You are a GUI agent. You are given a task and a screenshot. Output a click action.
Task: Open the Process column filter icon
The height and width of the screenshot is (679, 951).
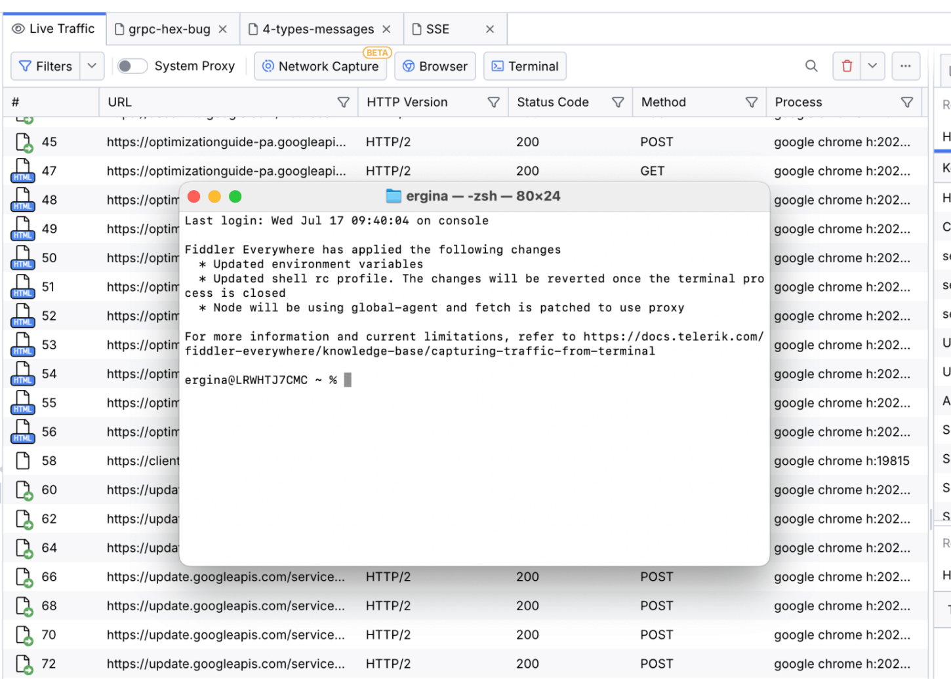point(907,102)
